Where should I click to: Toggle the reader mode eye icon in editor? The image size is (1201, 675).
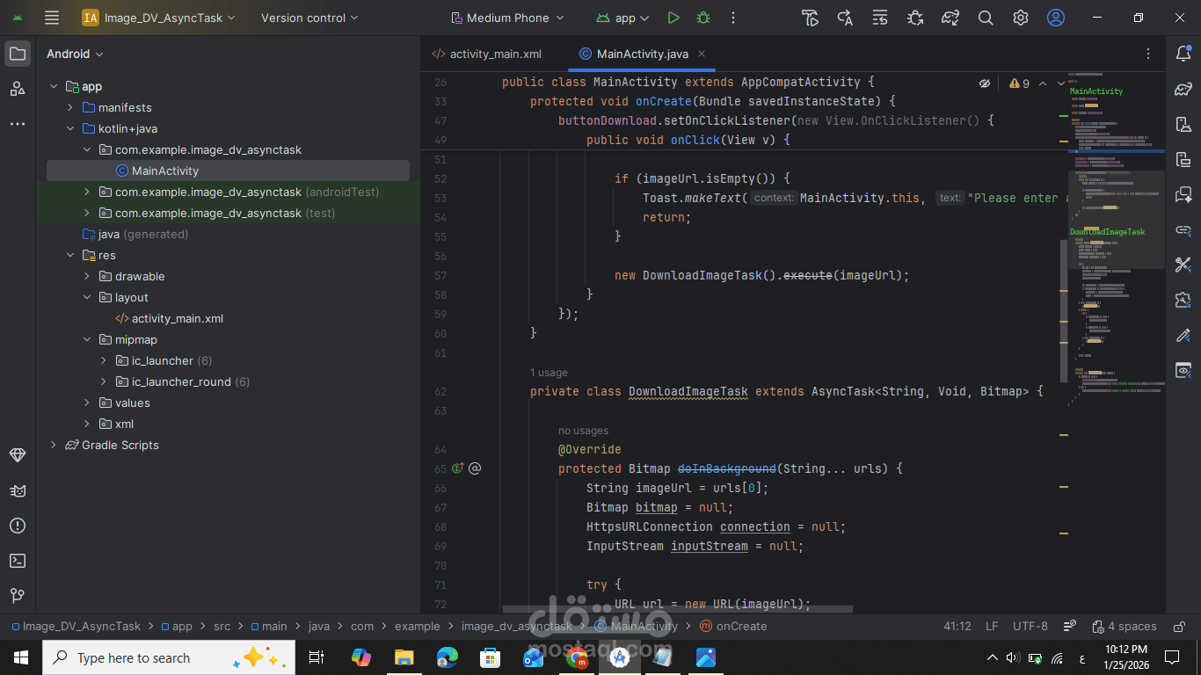coord(985,83)
